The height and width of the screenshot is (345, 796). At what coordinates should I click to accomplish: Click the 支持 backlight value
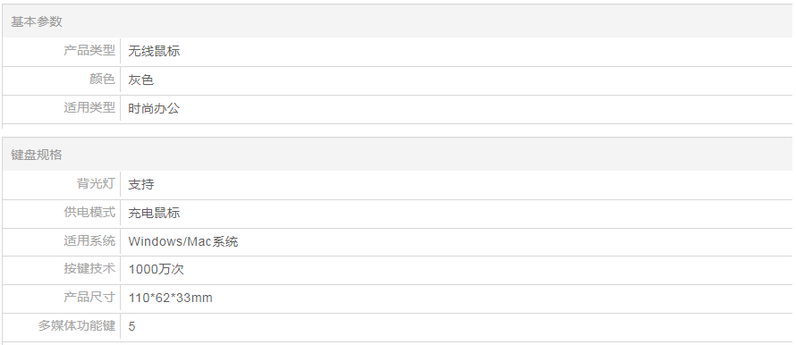pyautogui.click(x=141, y=184)
